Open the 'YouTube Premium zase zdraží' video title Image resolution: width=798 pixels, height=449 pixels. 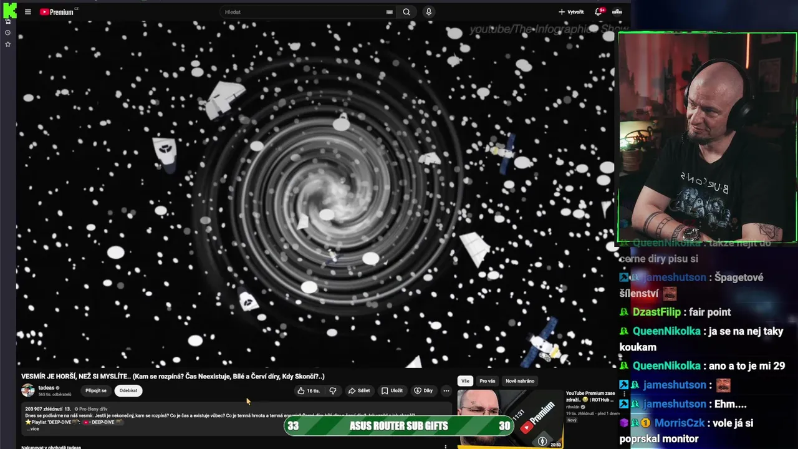coord(590,396)
